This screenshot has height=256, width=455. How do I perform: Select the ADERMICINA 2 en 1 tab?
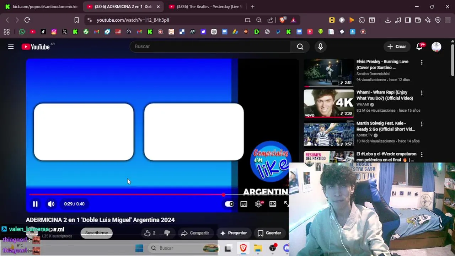tap(123, 6)
